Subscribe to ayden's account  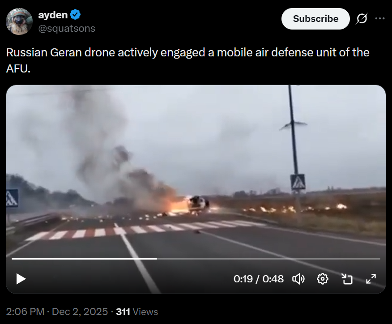(315, 19)
